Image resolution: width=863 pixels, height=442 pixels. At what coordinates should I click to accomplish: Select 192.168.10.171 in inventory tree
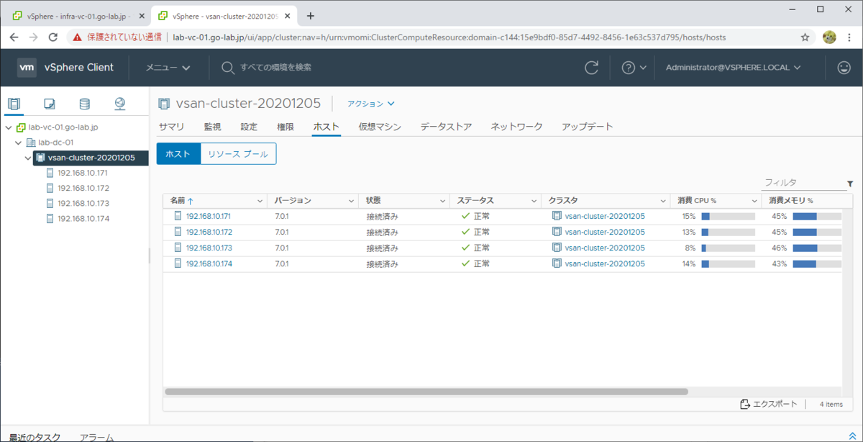pyautogui.click(x=83, y=173)
